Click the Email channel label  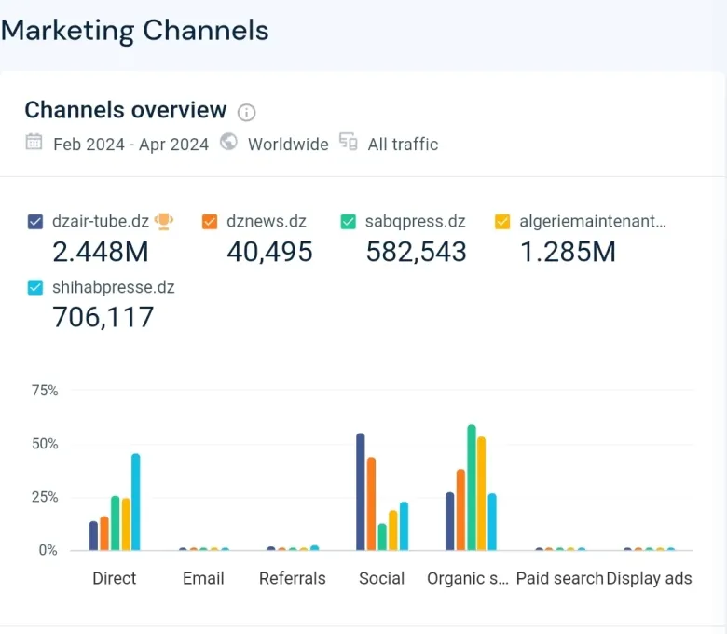coord(203,578)
